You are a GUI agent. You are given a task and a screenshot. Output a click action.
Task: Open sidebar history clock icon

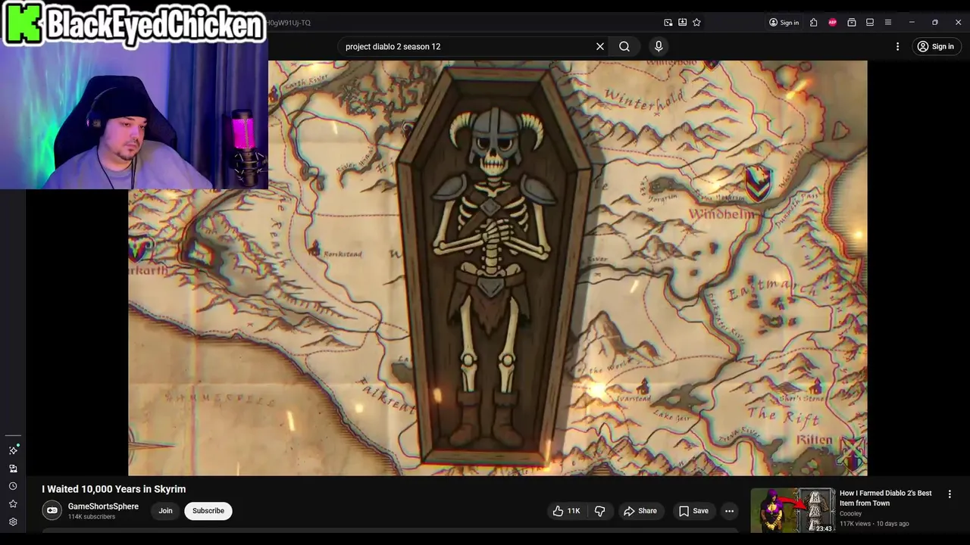(x=13, y=486)
